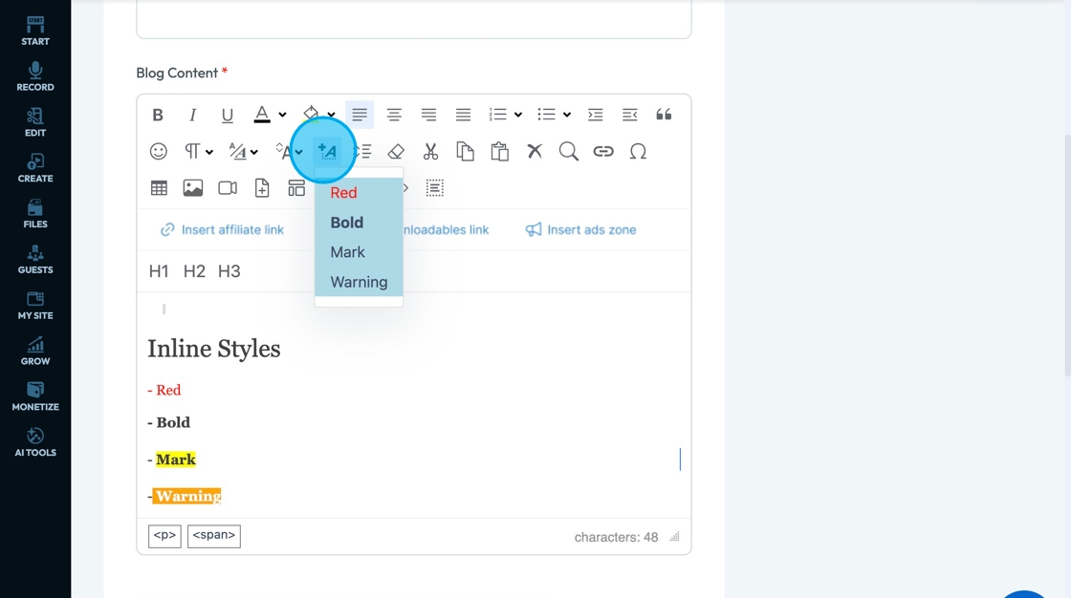This screenshot has width=1071, height=598.
Task: Toggle italic formatting
Action: (192, 115)
